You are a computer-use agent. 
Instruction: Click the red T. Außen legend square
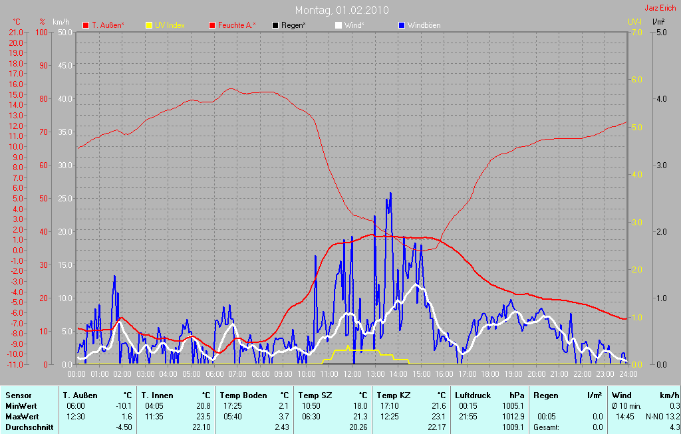[86, 25]
